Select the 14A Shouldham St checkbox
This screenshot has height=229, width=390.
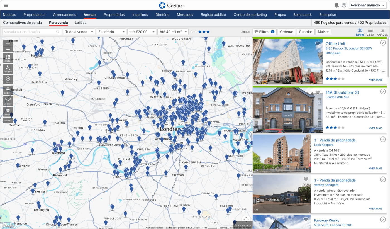pos(383,92)
